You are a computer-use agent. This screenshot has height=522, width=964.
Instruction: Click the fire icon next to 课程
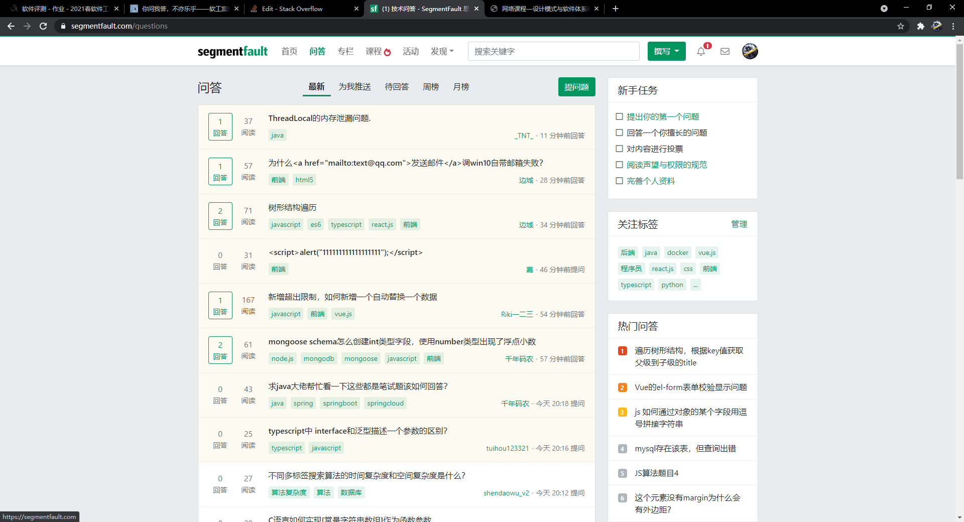tap(388, 52)
